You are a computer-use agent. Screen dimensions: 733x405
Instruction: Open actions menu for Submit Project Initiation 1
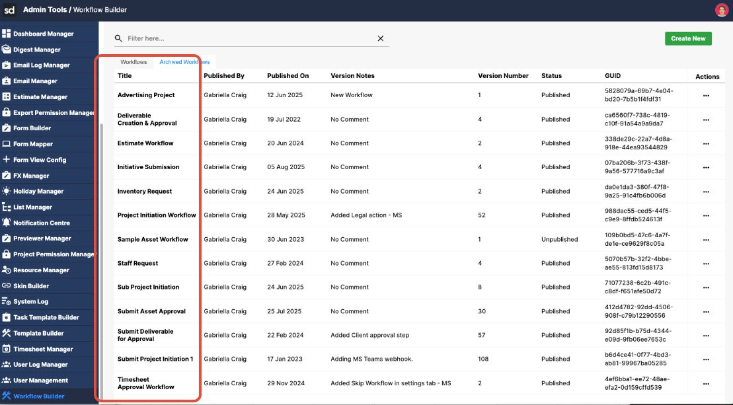point(706,359)
